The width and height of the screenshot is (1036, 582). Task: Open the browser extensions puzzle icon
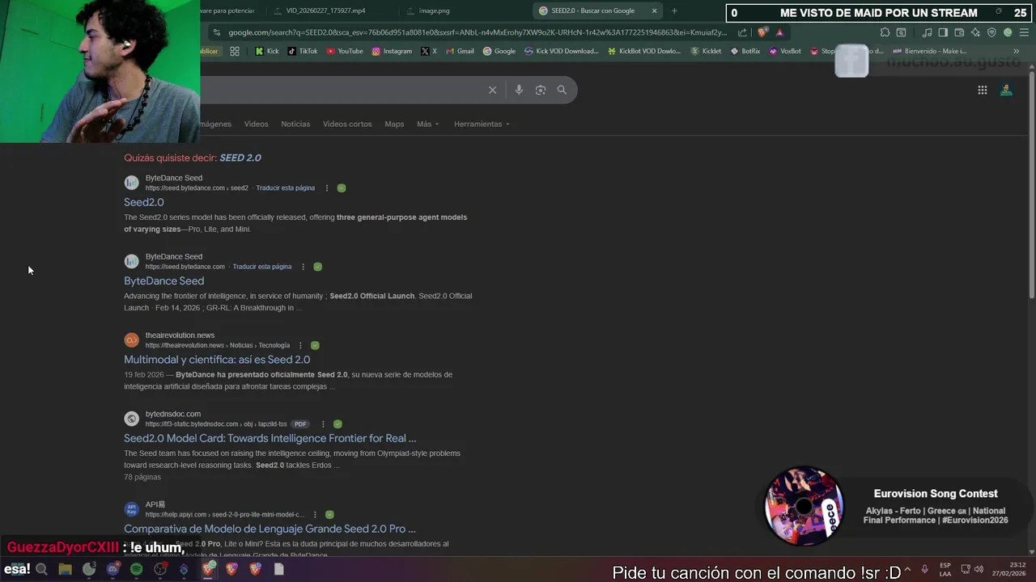(x=885, y=32)
